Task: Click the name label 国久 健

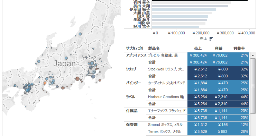Action: click(x=143, y=16)
